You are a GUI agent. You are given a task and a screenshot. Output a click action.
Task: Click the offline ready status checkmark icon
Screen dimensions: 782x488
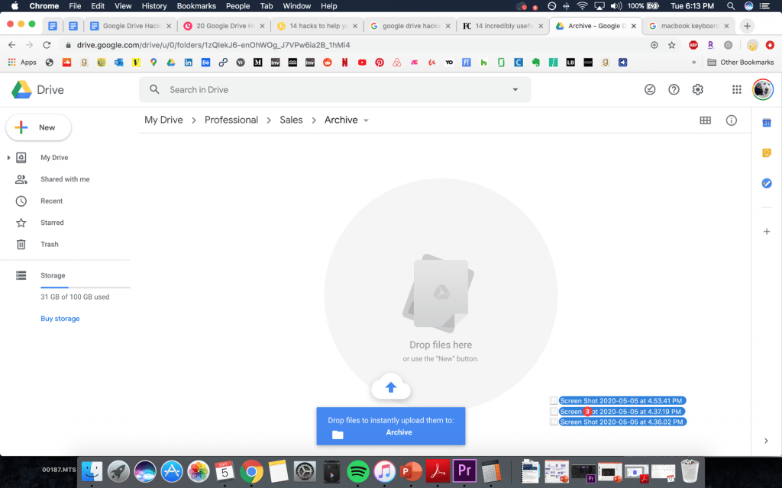pos(650,89)
